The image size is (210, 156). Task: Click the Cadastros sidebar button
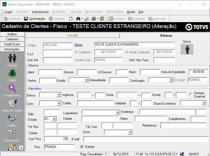pyautogui.click(x=12, y=39)
